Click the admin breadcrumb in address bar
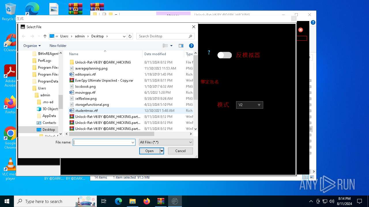This screenshot has height=207, width=369. click(x=80, y=36)
